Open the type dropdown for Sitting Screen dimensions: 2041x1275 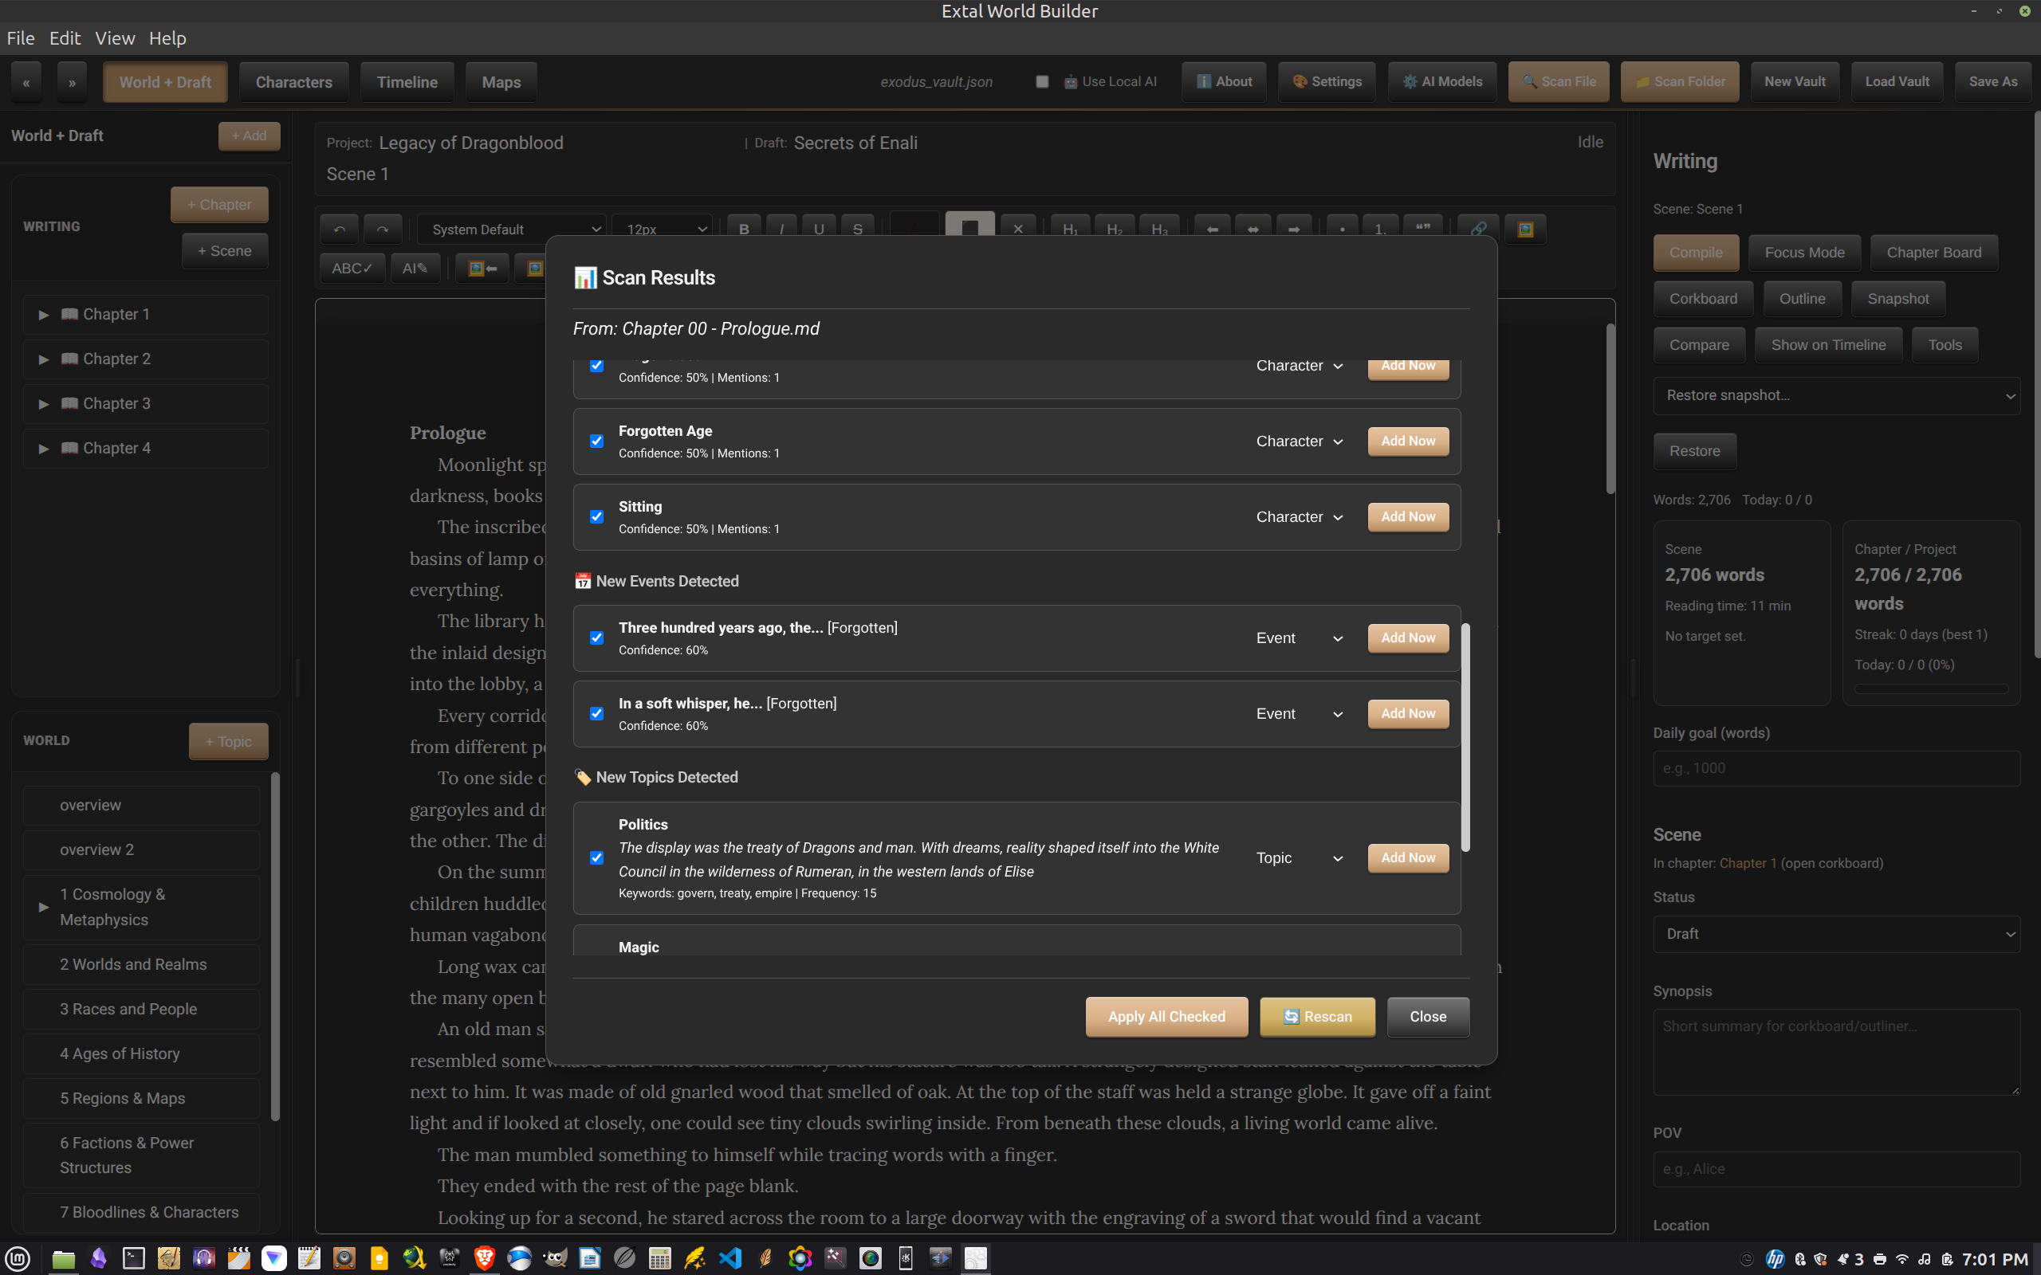pyautogui.click(x=1299, y=517)
